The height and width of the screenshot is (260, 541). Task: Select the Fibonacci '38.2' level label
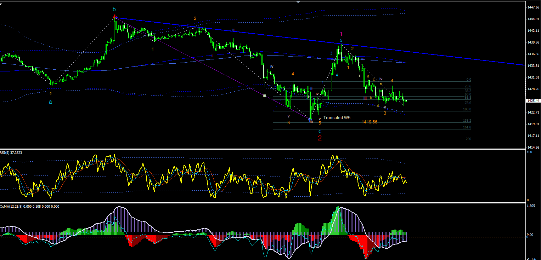tap(468, 91)
